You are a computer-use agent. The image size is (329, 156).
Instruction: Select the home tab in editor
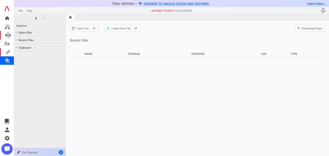pyautogui.click(x=70, y=17)
